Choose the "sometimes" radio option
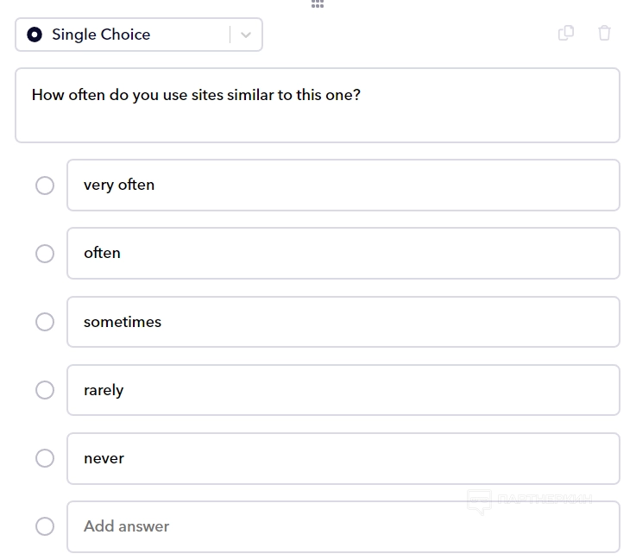Image resolution: width=636 pixels, height=560 pixels. (x=45, y=322)
